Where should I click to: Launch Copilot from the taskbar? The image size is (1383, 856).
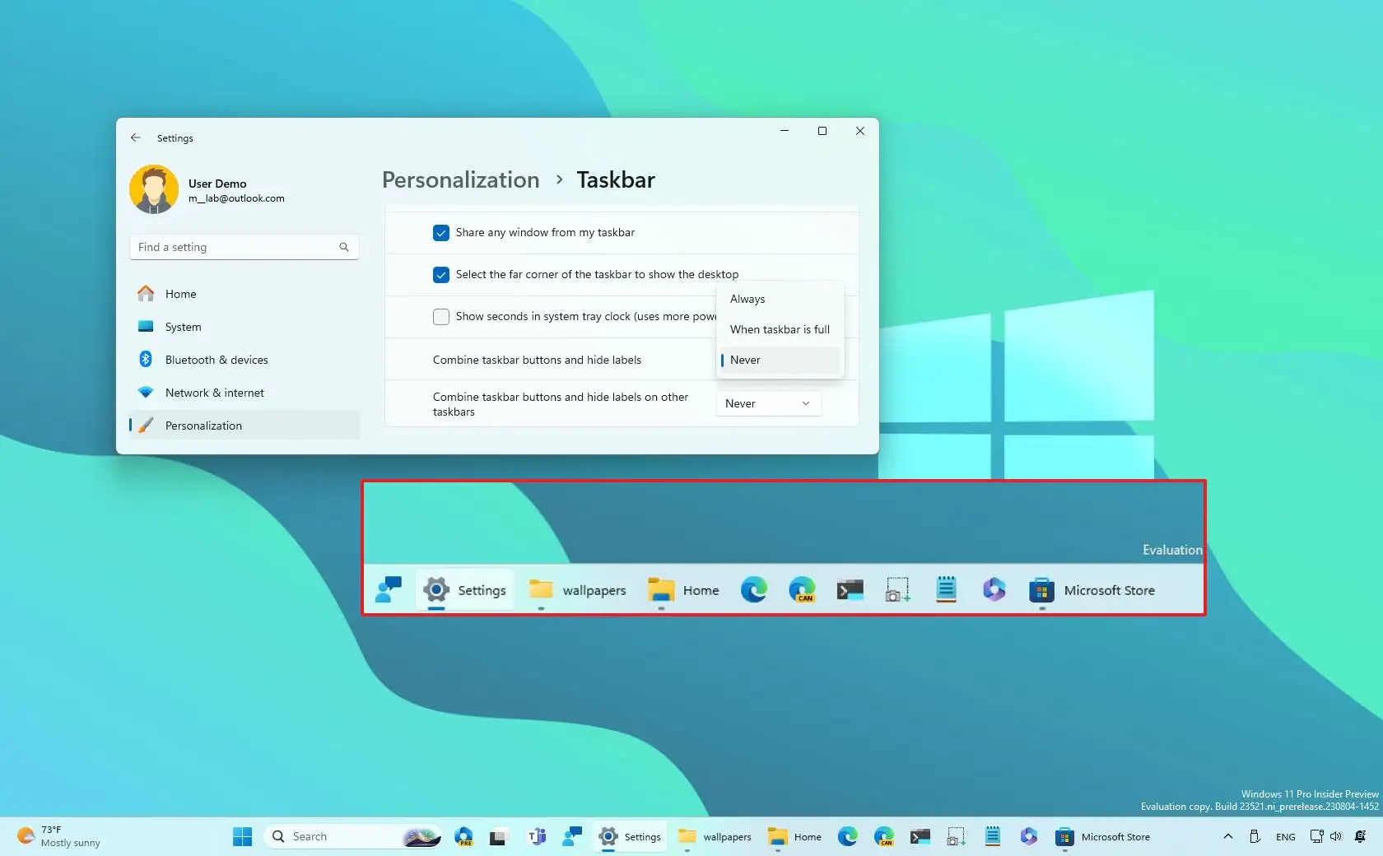pyautogui.click(x=994, y=590)
